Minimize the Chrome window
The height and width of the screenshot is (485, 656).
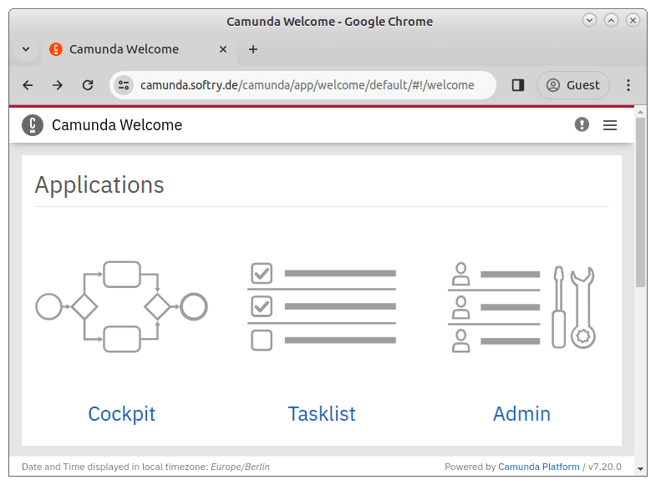589,20
